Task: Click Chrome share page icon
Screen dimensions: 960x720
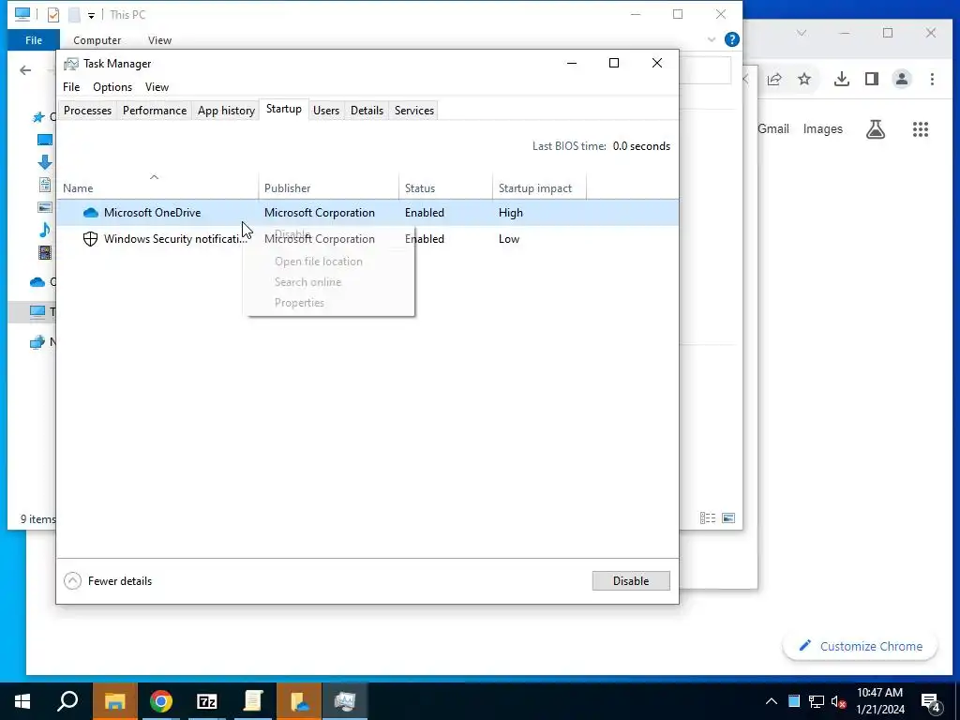Action: [774, 79]
